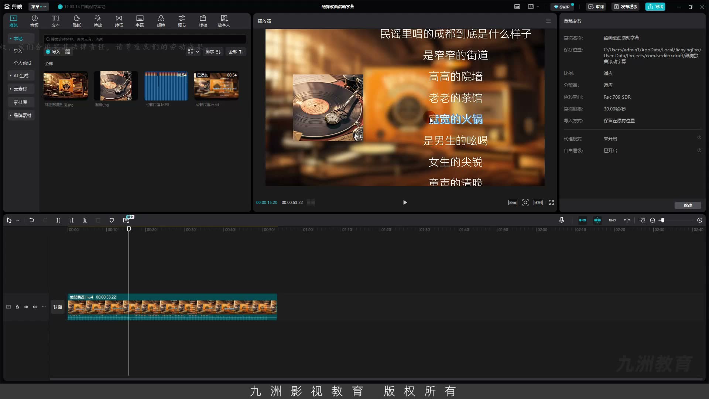Open fullscreen preview in player
The height and width of the screenshot is (399, 709).
click(x=551, y=202)
